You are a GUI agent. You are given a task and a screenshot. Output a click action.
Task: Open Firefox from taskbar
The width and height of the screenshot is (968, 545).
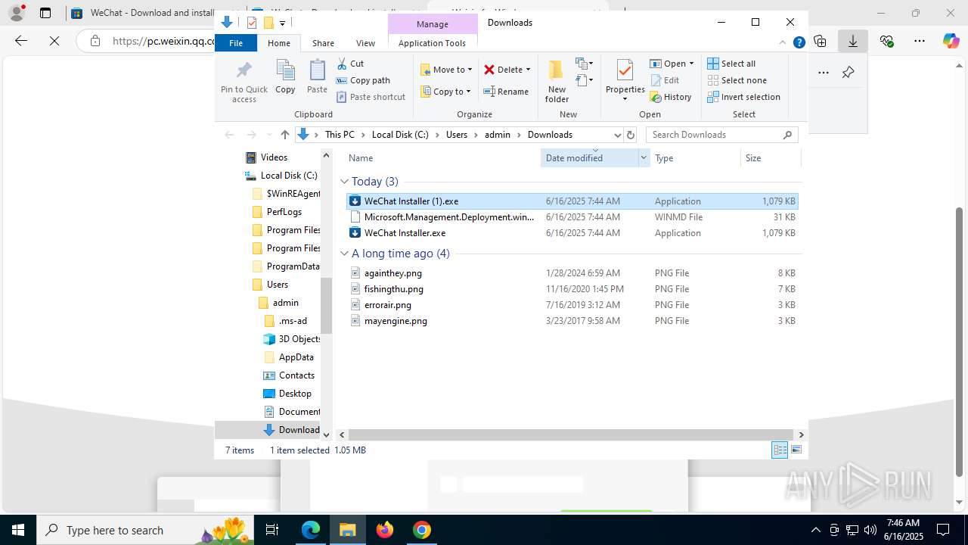click(x=385, y=530)
